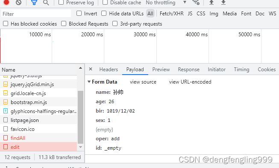The image size is (279, 168).
Task: Filter by CSS requests
Action: point(201,14)
